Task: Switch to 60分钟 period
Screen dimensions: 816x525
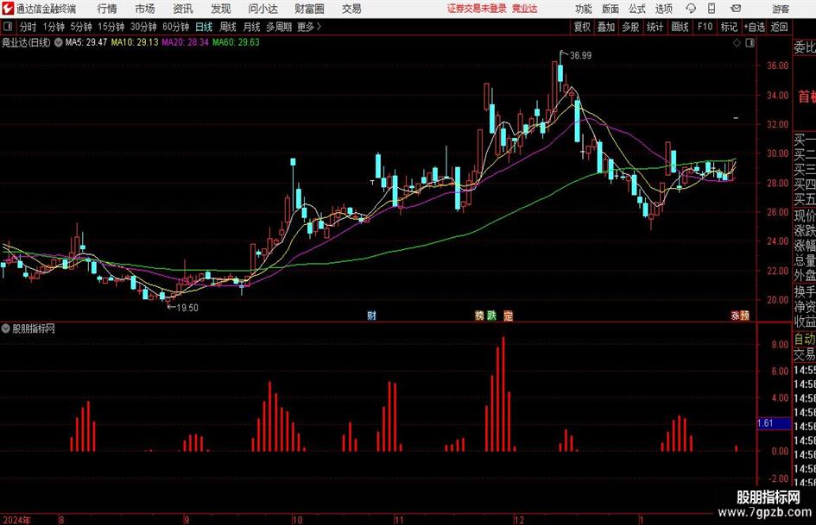Action: coord(176,27)
